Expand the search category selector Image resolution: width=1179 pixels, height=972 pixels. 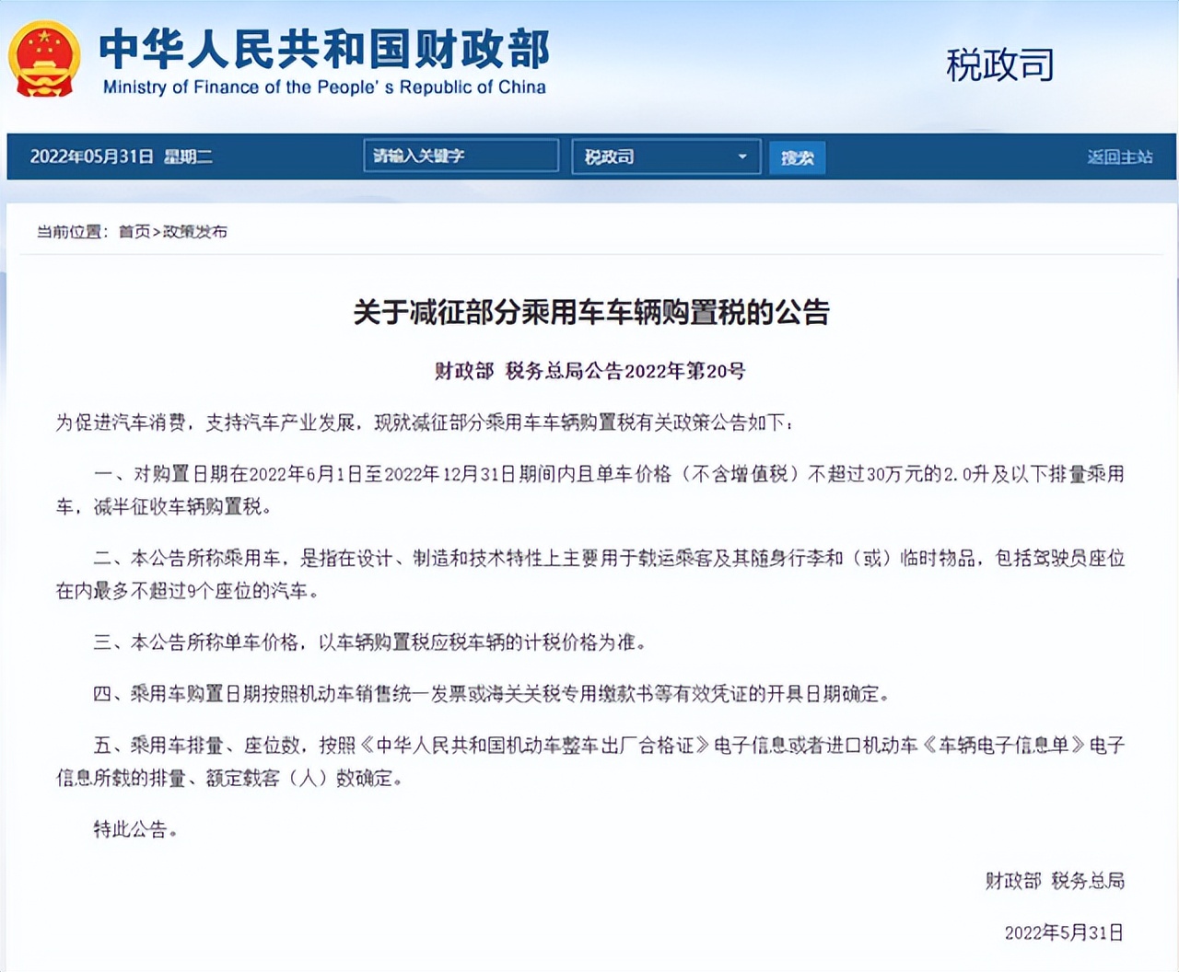click(665, 156)
